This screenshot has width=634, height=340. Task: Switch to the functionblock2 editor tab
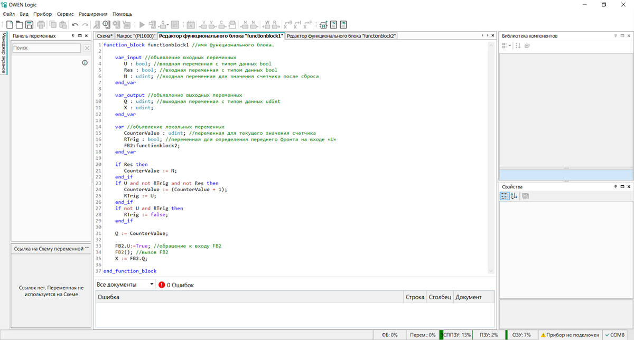[x=341, y=36]
